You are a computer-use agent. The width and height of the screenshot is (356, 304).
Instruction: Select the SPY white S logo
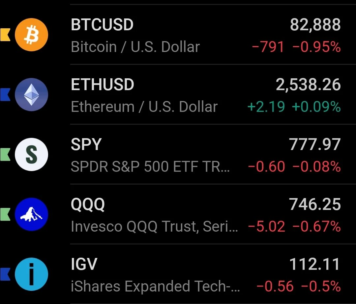[31, 154]
